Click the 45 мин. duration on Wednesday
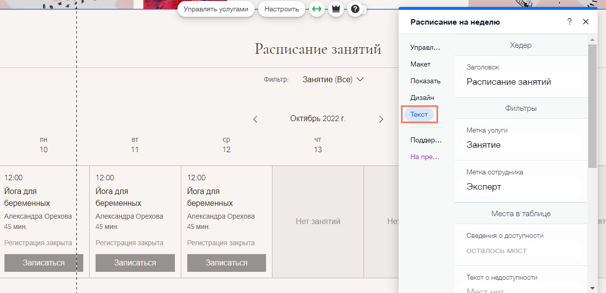Viewport: 606px width, 293px height. (x=199, y=227)
